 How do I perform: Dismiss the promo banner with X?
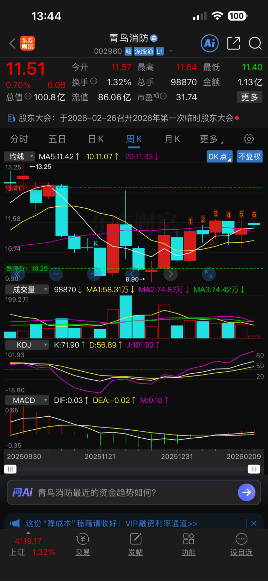(x=254, y=523)
